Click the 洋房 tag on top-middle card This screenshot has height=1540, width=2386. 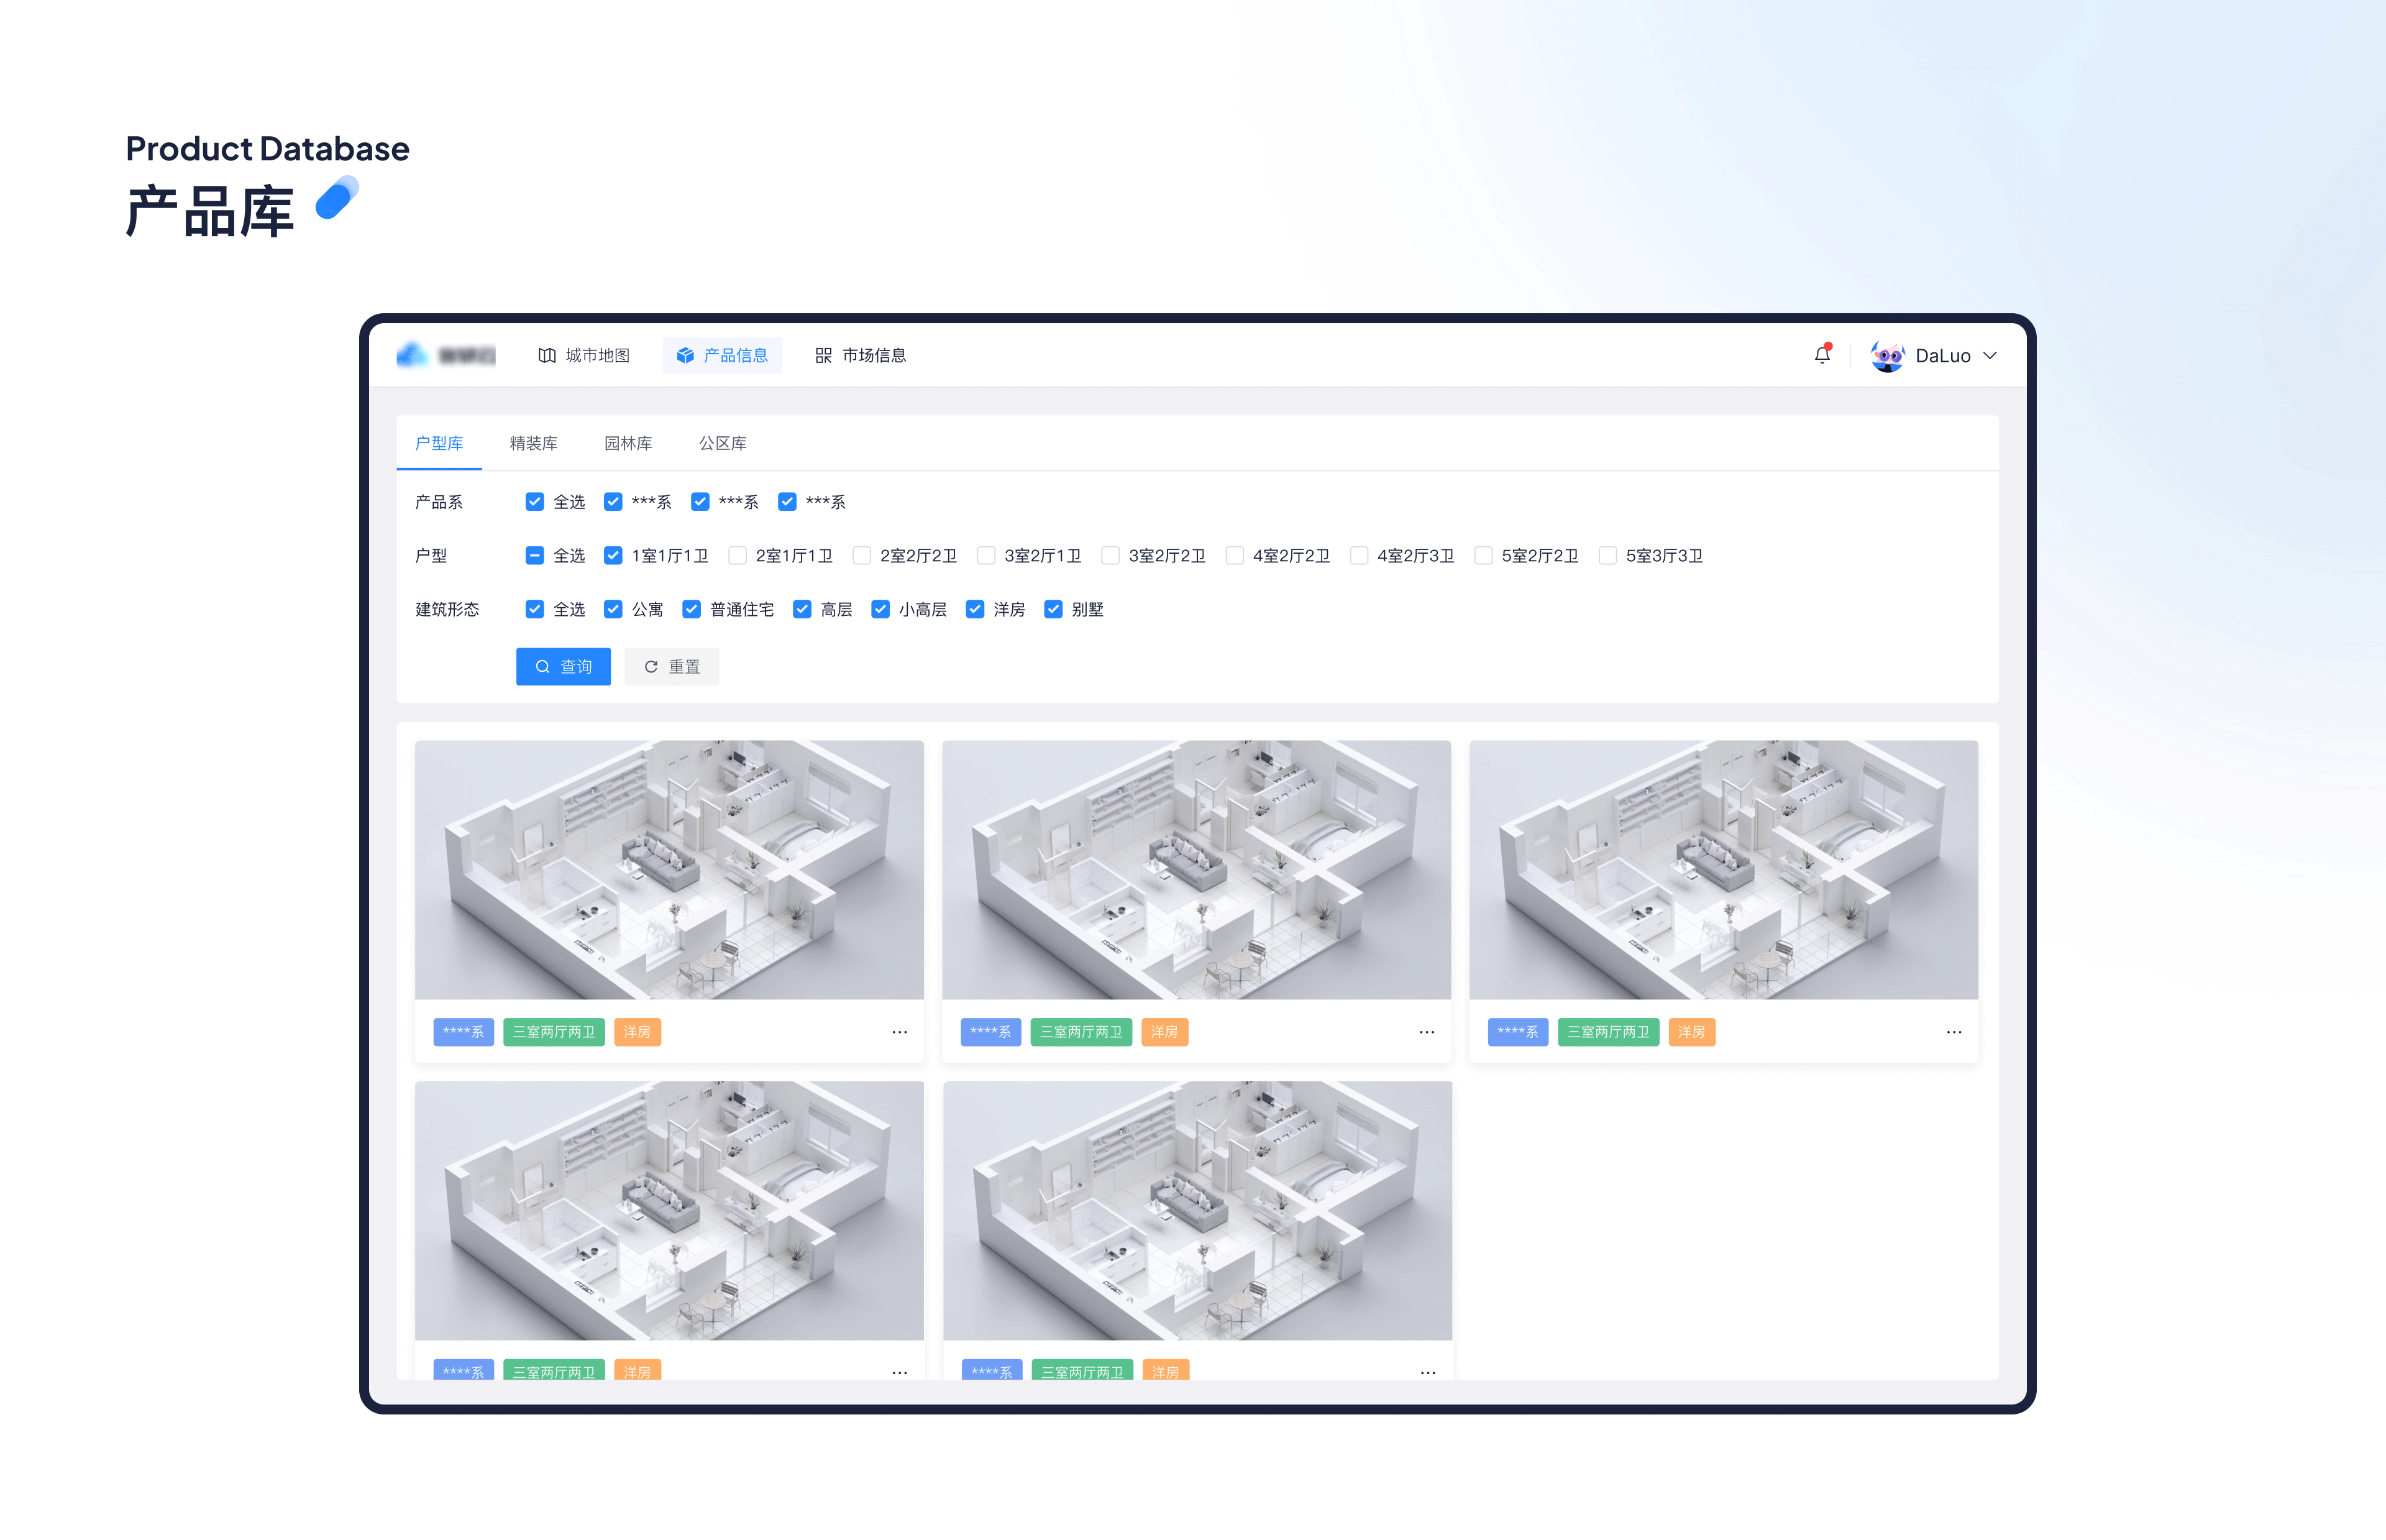point(1164,1032)
